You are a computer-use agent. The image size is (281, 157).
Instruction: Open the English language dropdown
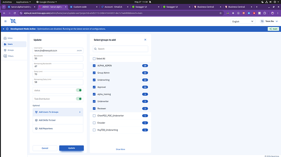coord(243,22)
